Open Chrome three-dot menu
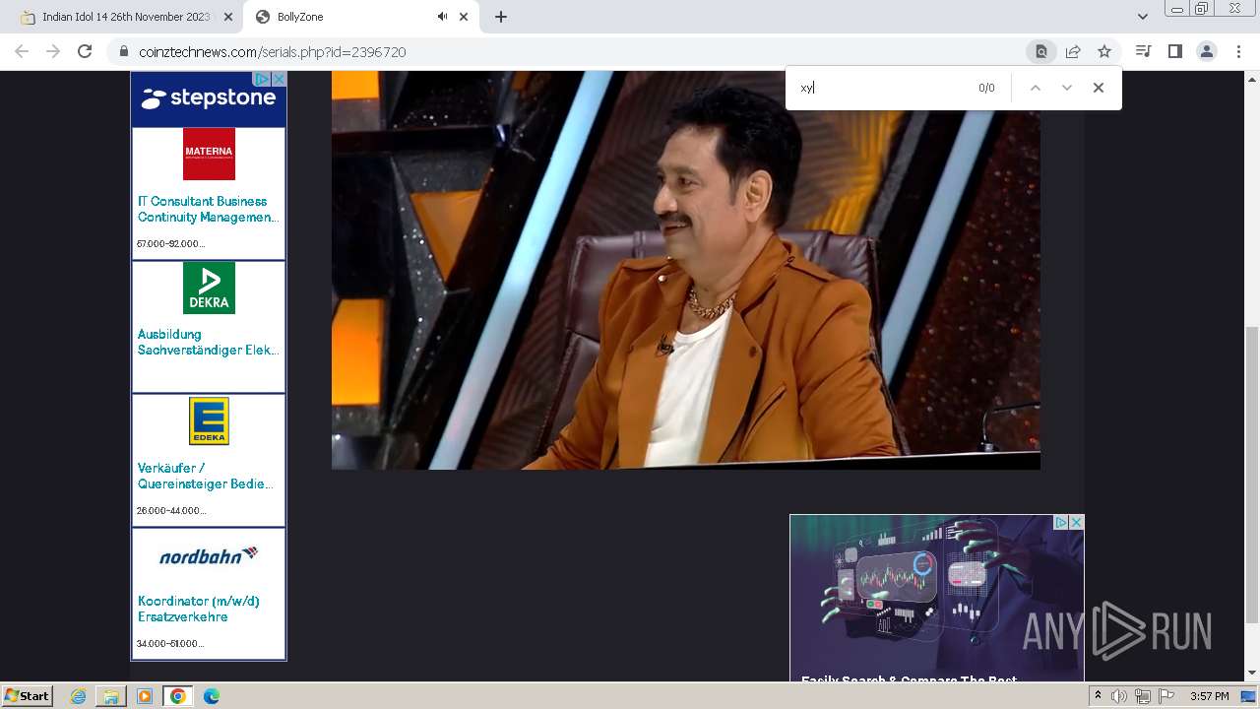This screenshot has height=709, width=1260. [x=1238, y=51]
